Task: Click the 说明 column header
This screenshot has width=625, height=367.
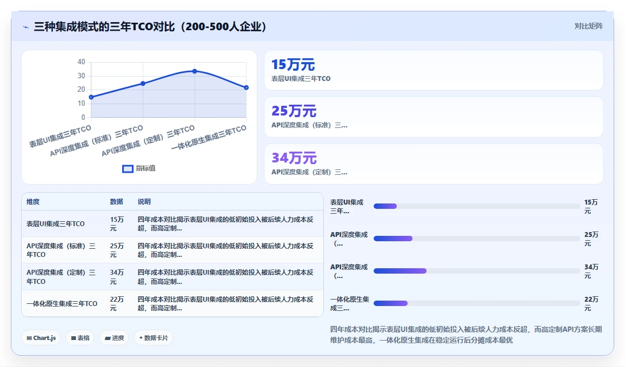Action: (x=144, y=202)
